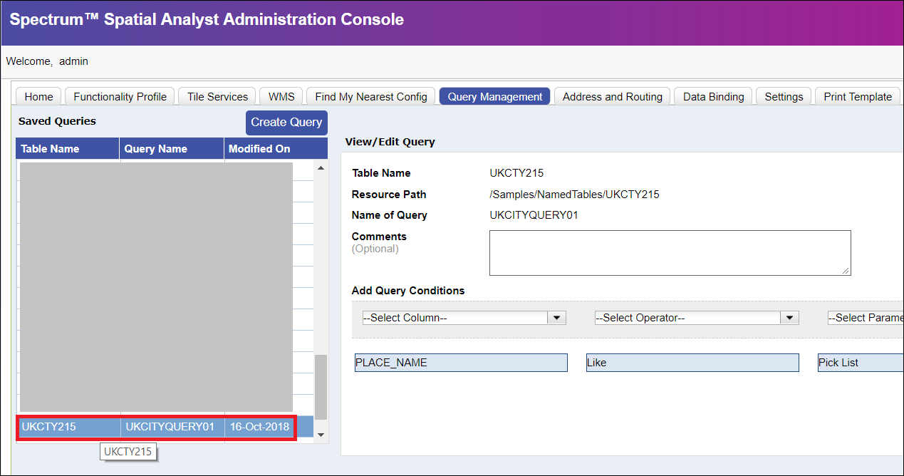Screen dimensions: 904x476
Task: Open the Settings tab
Action: tap(784, 96)
